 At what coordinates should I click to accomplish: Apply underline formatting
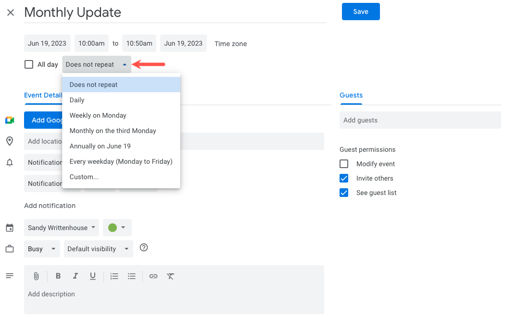93,276
